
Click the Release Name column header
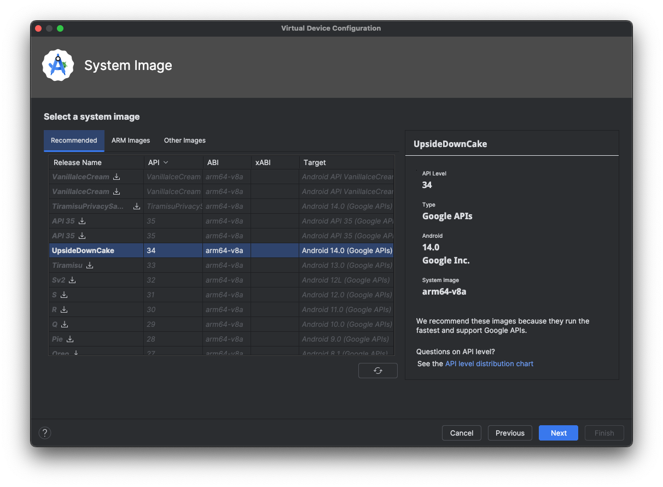[x=96, y=162]
